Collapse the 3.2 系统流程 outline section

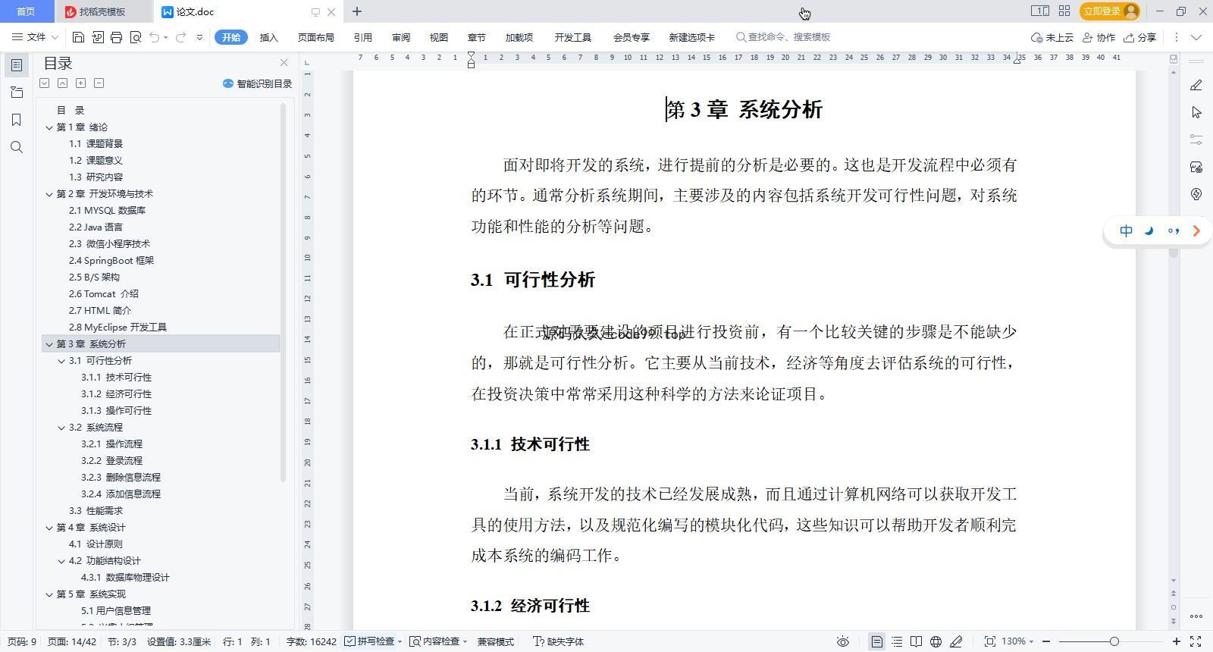click(61, 428)
